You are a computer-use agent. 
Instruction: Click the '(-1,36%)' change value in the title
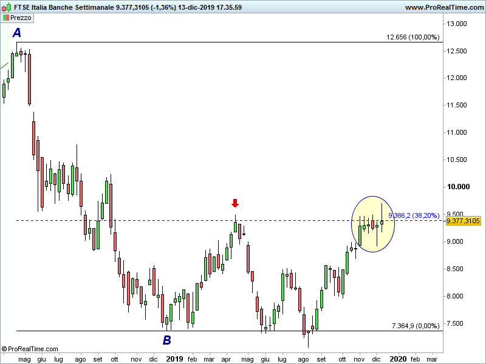point(163,7)
